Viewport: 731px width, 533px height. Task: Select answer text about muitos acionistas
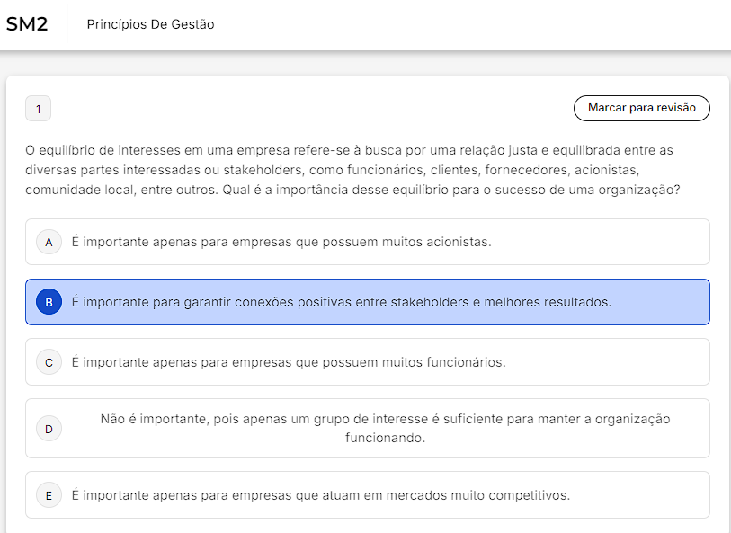coord(281,242)
